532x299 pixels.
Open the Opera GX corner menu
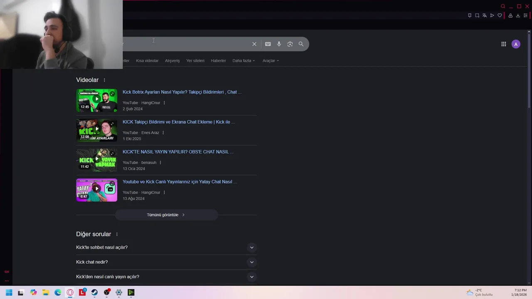[7, 272]
